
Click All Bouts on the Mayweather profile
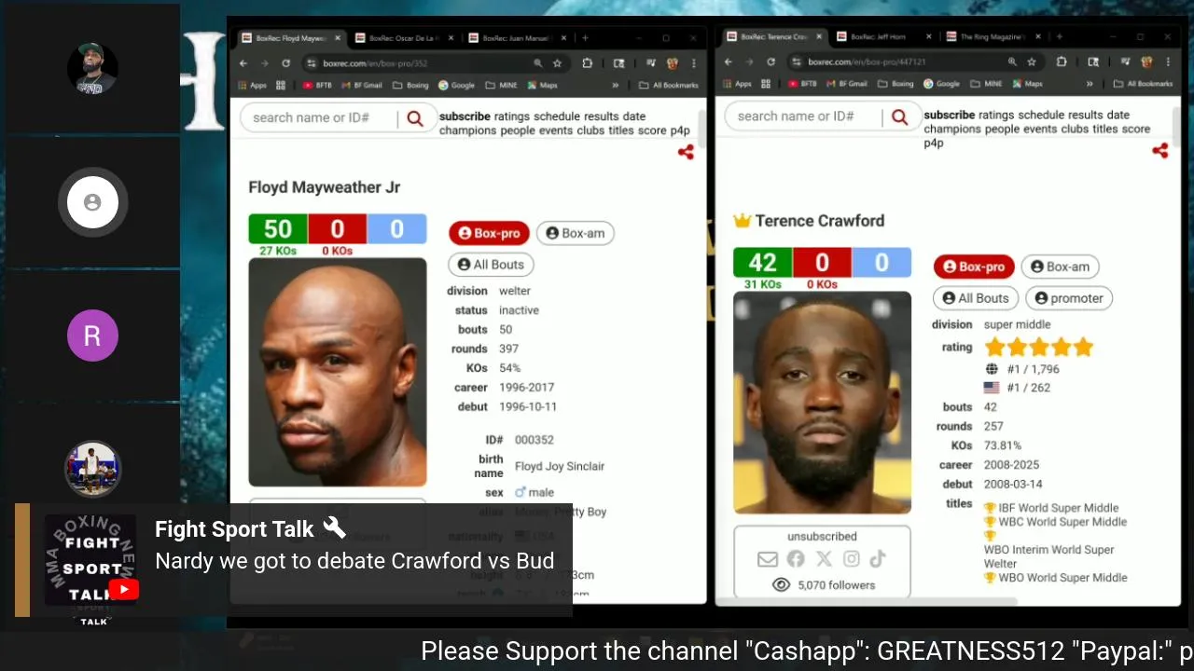click(491, 265)
